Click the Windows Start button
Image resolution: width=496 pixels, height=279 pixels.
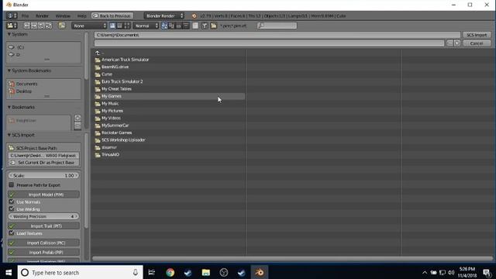9,272
